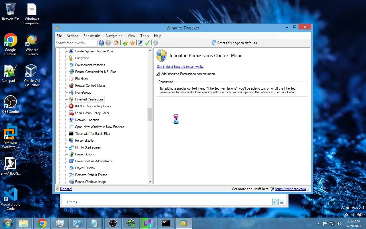Click the volume speaker tray icon
366x229 pixels.
point(339,224)
